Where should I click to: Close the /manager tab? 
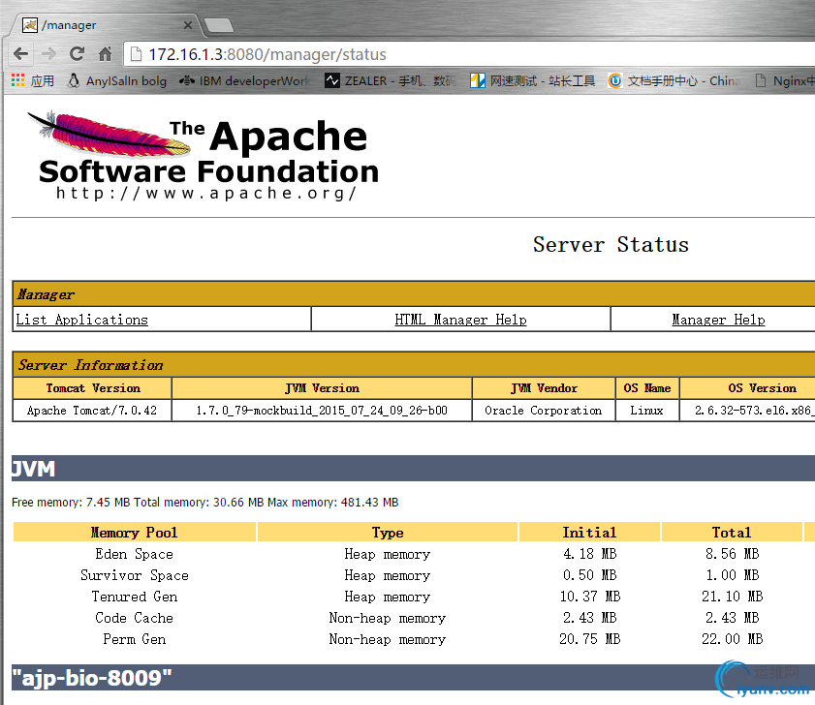188,25
